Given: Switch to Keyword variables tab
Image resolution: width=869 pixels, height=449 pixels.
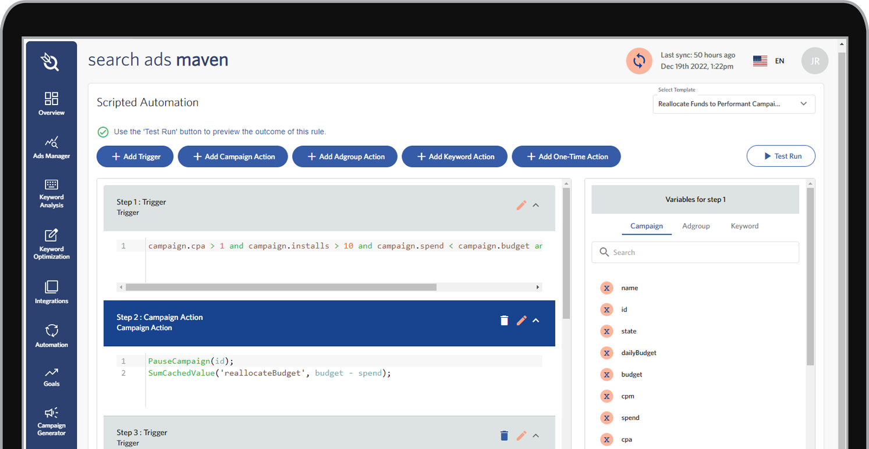Looking at the screenshot, I should [744, 226].
